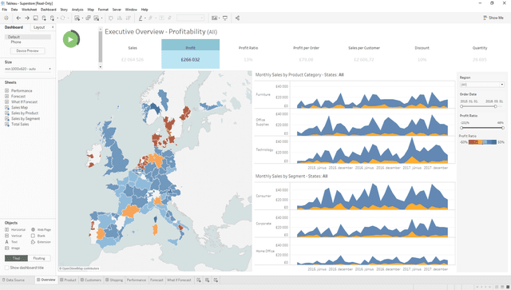511x290 pixels.
Task: Click the Order Date slider right handle
Action: [x=495, y=106]
